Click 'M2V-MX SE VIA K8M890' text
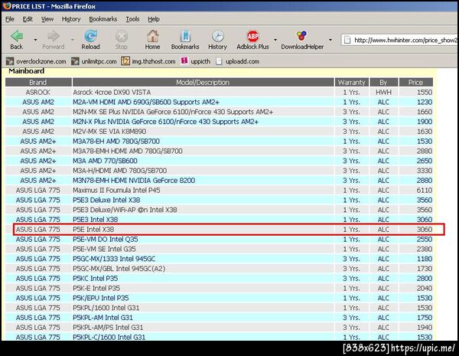 (x=109, y=132)
